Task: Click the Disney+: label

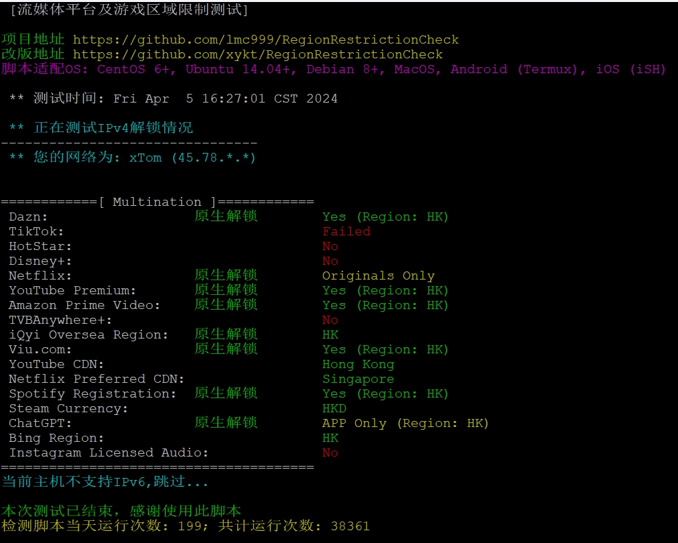Action: coord(40,261)
